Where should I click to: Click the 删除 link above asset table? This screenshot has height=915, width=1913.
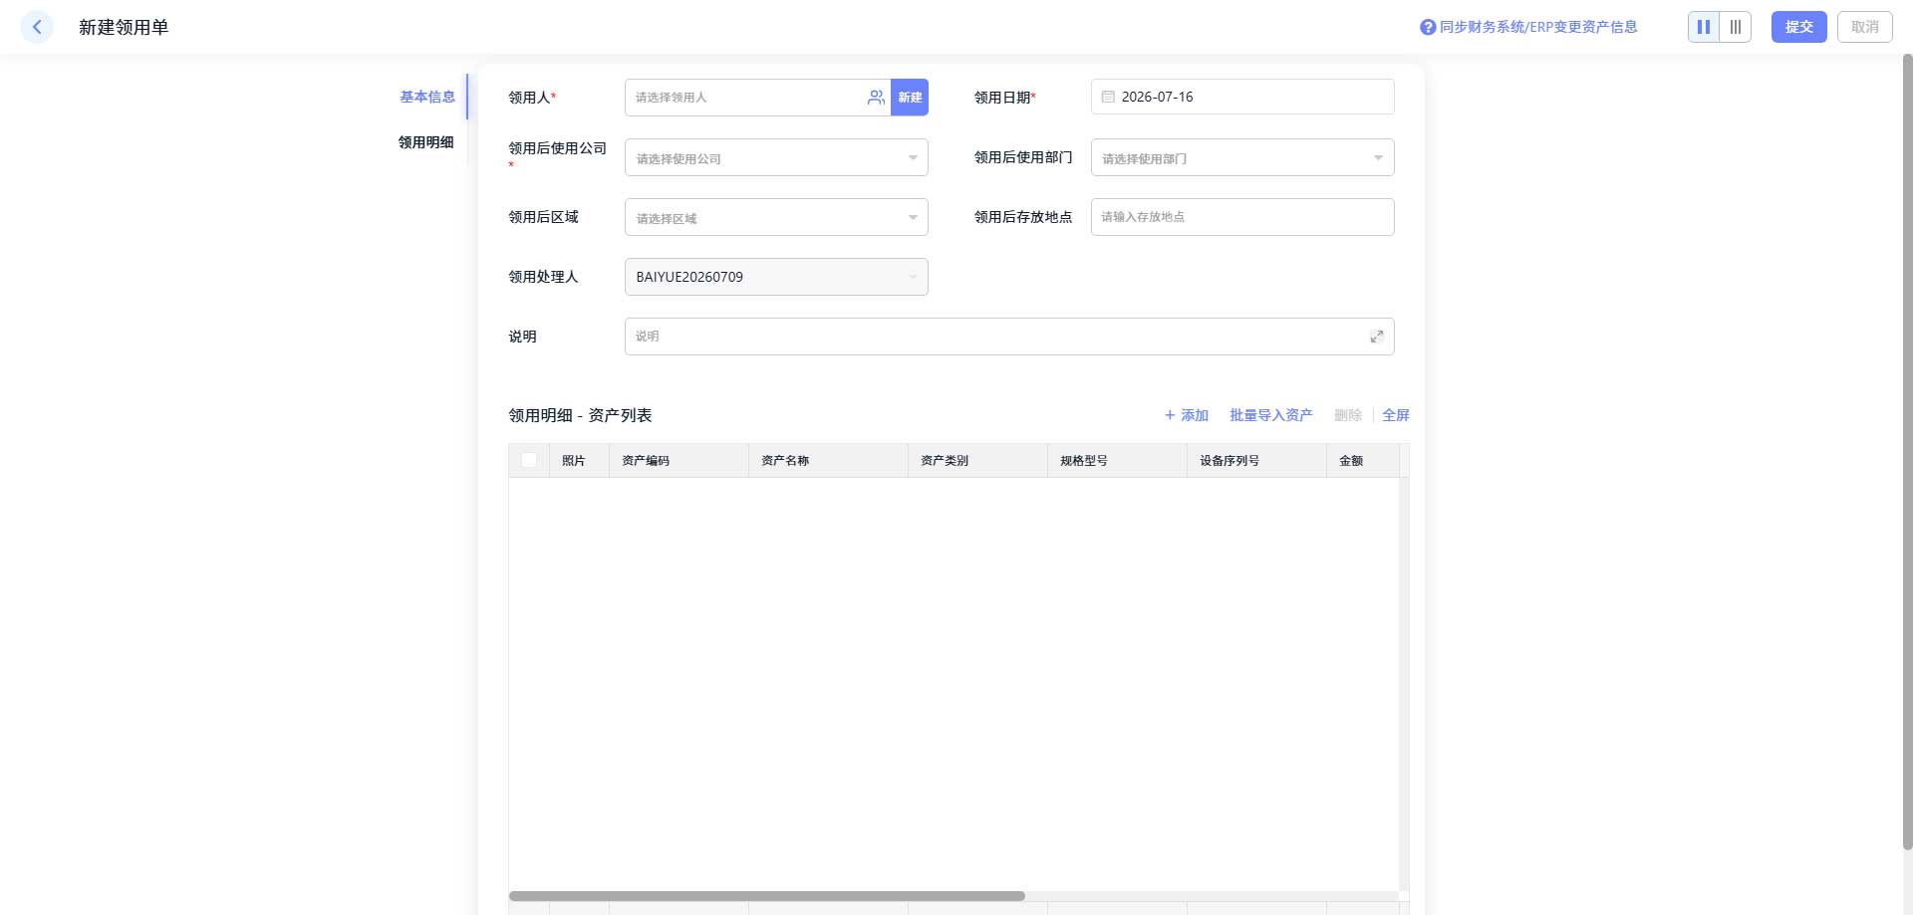[x=1348, y=415]
